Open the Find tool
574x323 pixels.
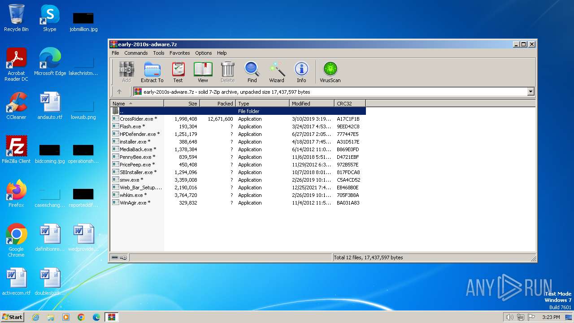point(252,72)
